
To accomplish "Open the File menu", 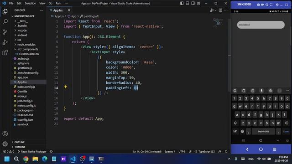I will pyautogui.click(x=11, y=3).
